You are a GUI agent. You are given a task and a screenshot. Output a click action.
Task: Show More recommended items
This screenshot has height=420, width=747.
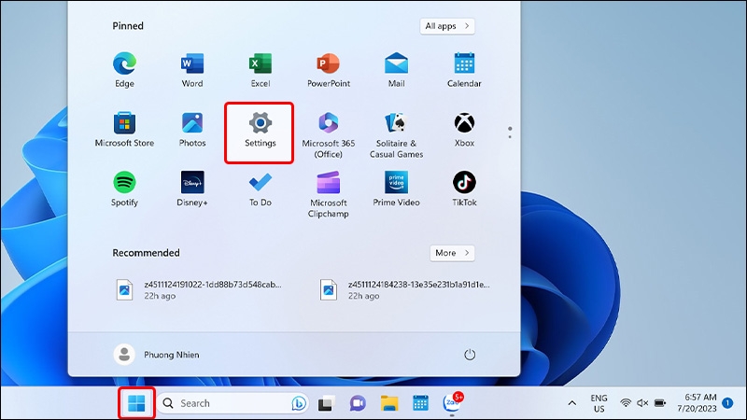point(452,253)
